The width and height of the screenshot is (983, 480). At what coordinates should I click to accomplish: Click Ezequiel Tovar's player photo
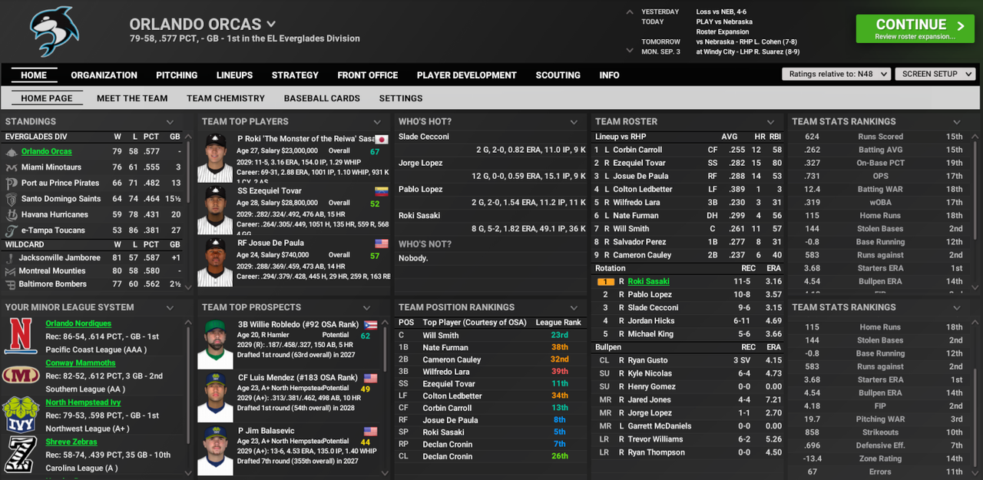[x=215, y=210]
